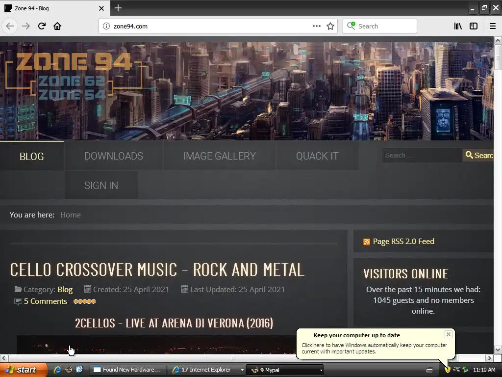The width and height of the screenshot is (502, 377).
Task: Open the browser home page
Action: point(57,26)
